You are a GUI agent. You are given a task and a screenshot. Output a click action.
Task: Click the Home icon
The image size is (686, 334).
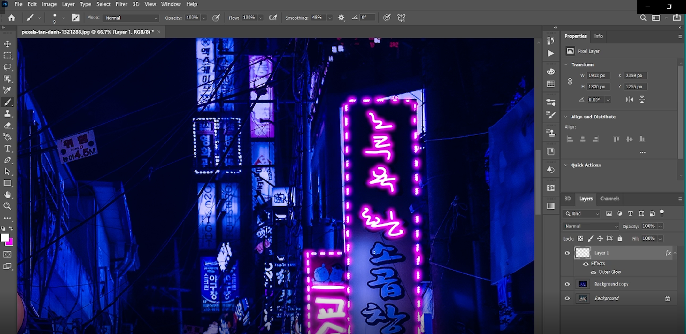[12, 18]
